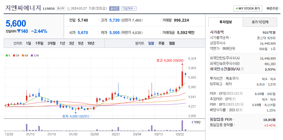Click the 동일업종 등락률 value +3.41%

270,125
